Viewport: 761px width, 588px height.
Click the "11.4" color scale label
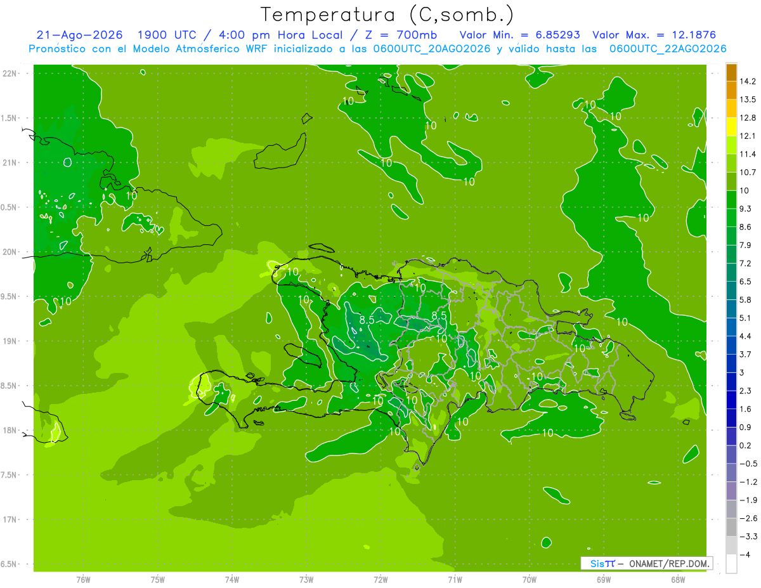point(748,154)
